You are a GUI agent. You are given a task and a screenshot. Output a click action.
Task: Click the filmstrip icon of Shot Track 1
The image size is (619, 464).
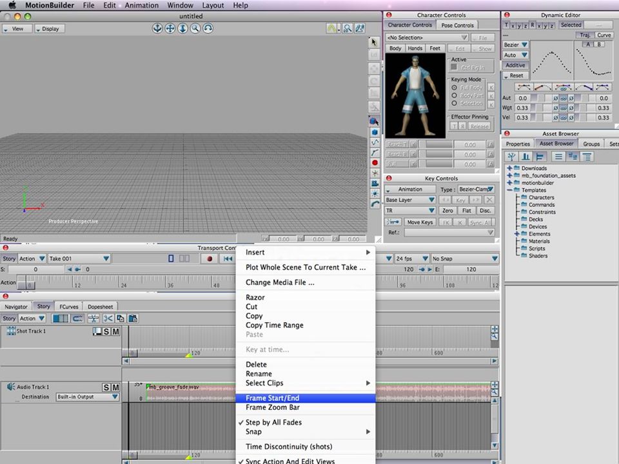coord(11,331)
